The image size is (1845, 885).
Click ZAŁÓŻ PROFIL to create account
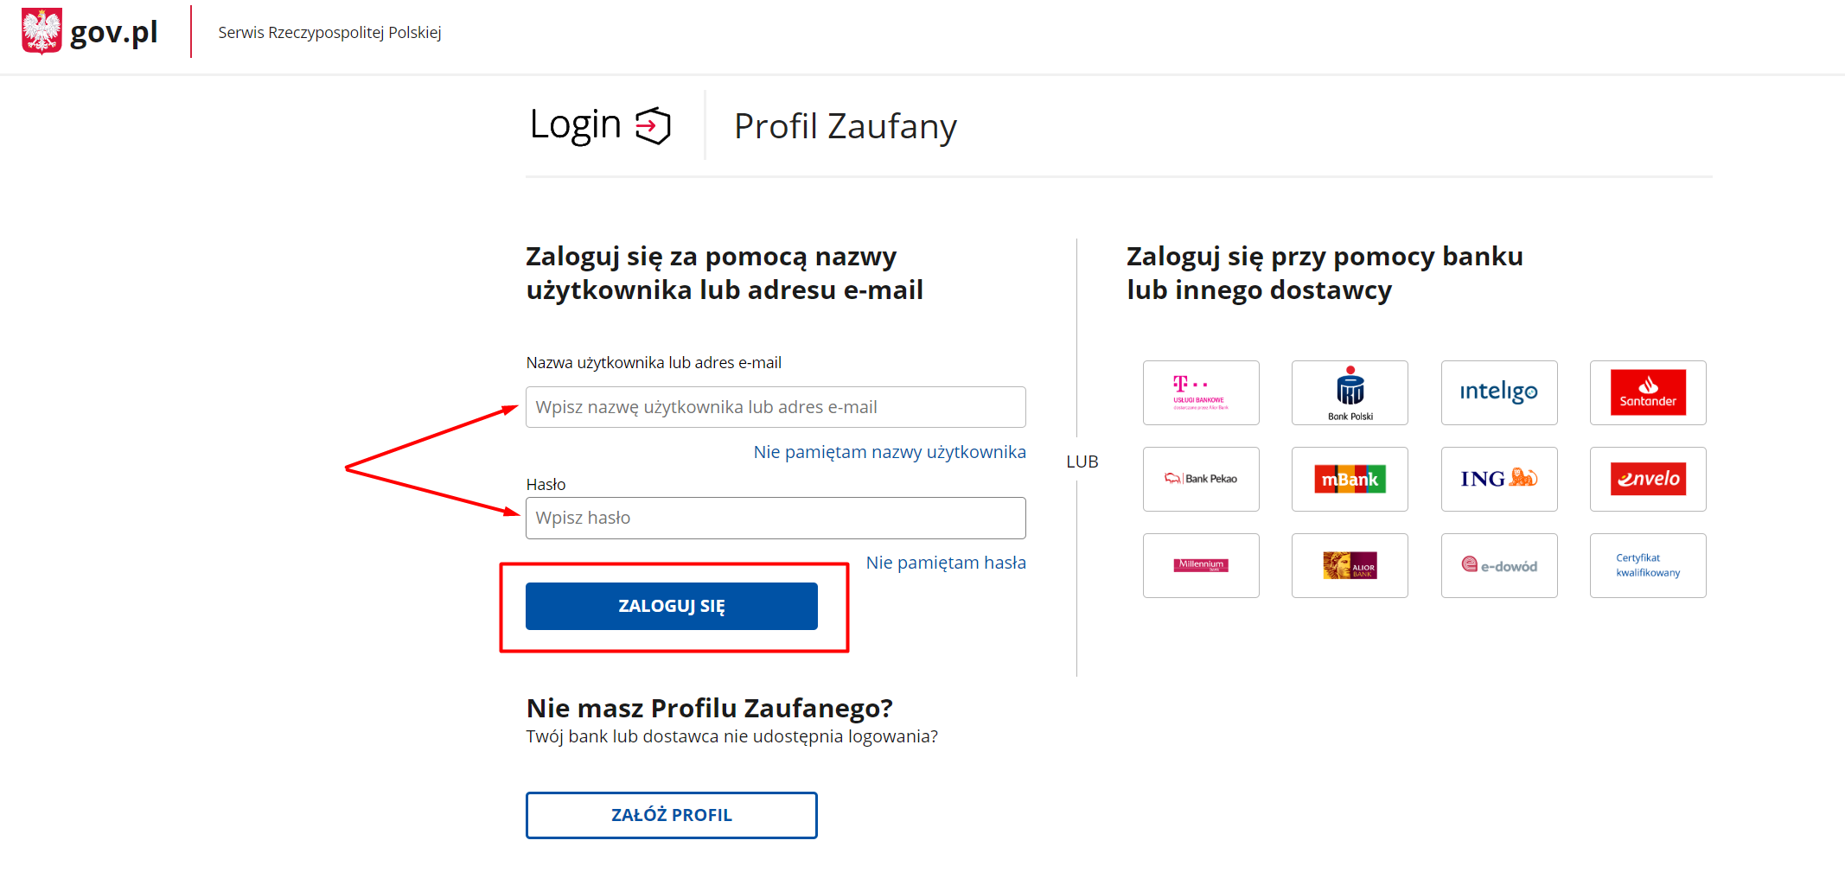click(671, 814)
